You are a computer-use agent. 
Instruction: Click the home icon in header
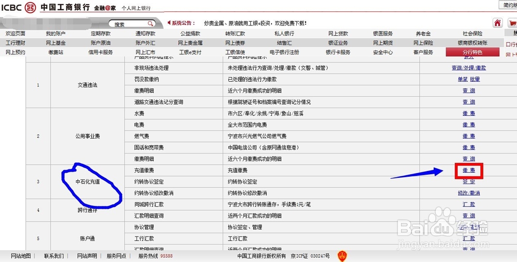497,23
